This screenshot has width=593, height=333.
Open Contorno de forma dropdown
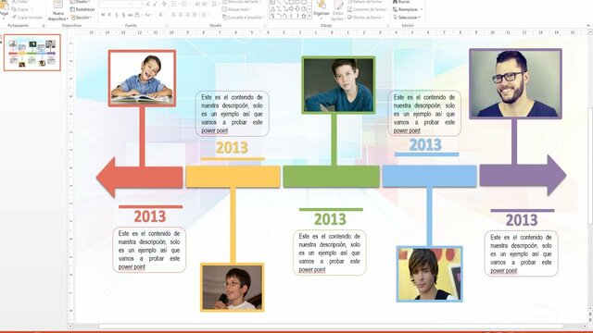[367, 9]
